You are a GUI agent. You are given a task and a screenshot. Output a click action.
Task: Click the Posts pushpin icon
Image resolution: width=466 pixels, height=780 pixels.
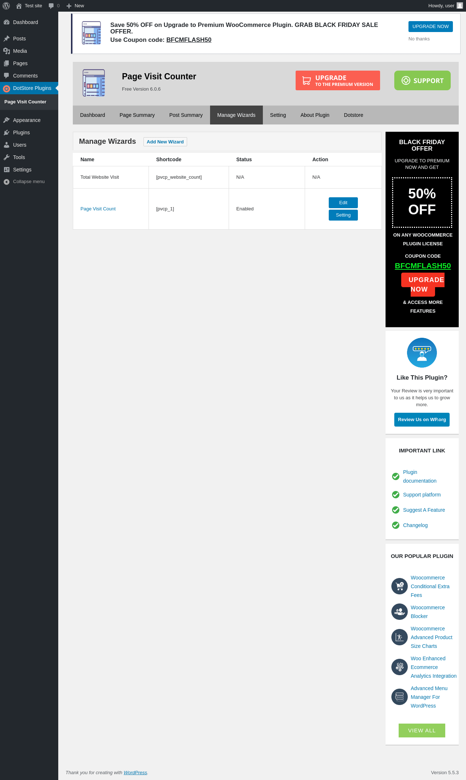click(x=7, y=39)
